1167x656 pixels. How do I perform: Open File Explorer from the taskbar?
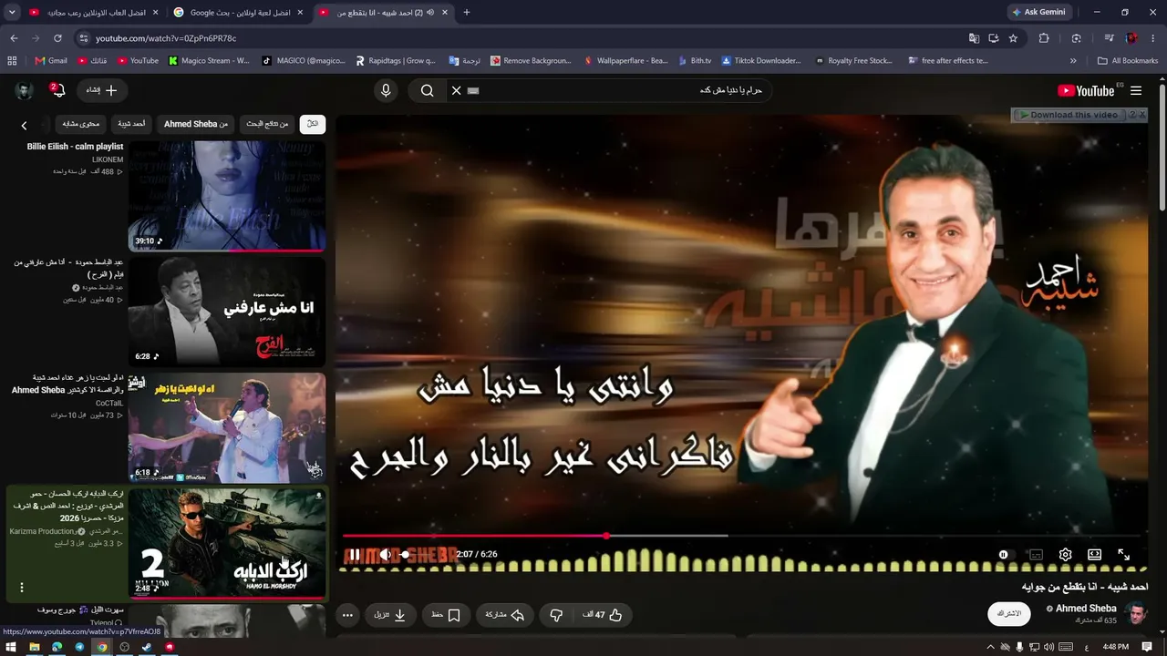click(34, 647)
